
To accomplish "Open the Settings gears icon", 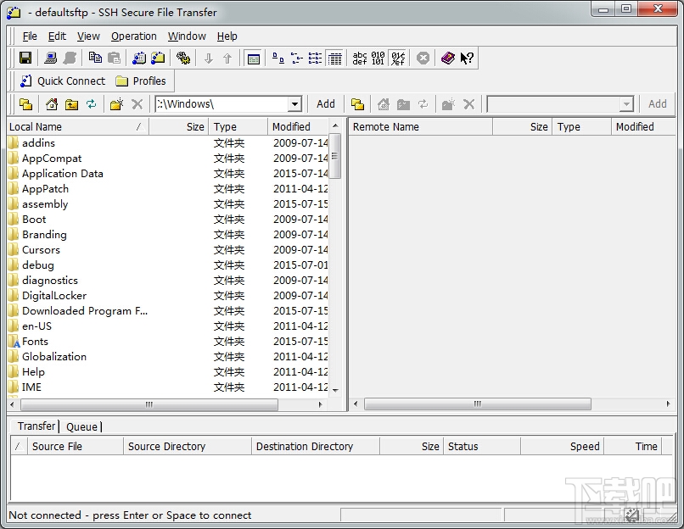I will coord(183,58).
